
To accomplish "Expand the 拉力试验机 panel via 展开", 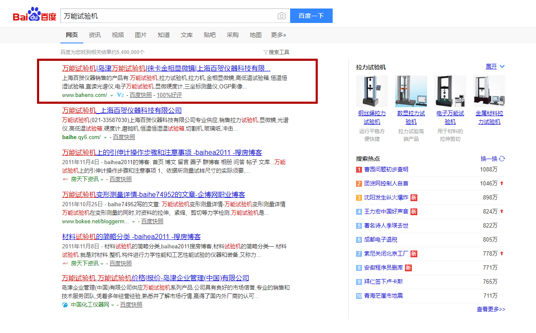I will (495, 67).
